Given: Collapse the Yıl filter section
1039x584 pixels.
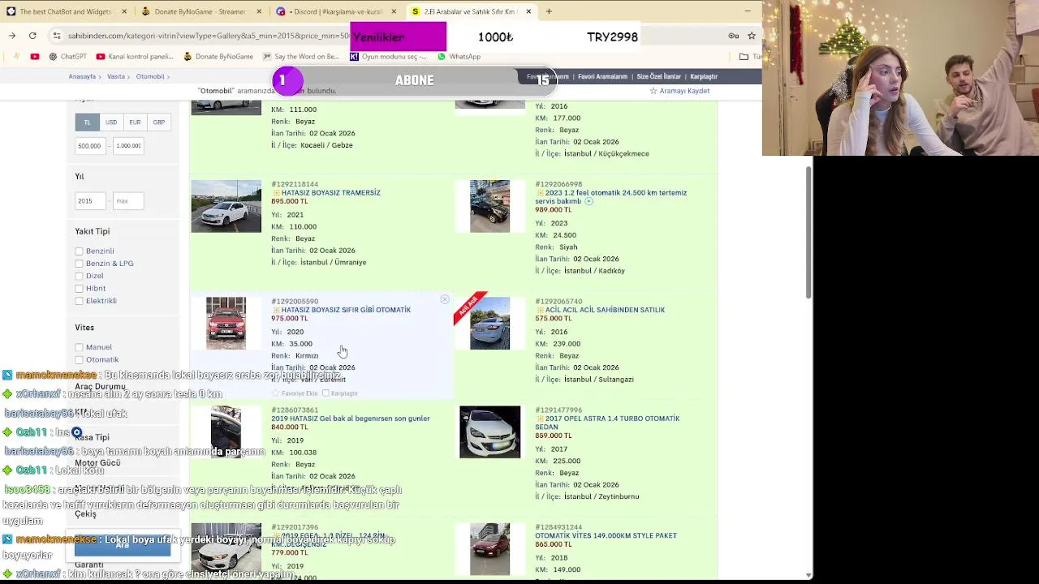Looking at the screenshot, I should [80, 176].
